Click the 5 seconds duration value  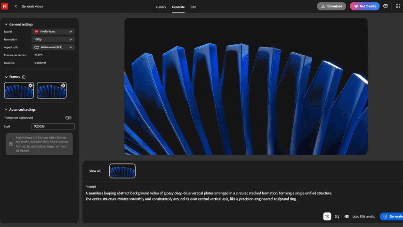pos(40,63)
